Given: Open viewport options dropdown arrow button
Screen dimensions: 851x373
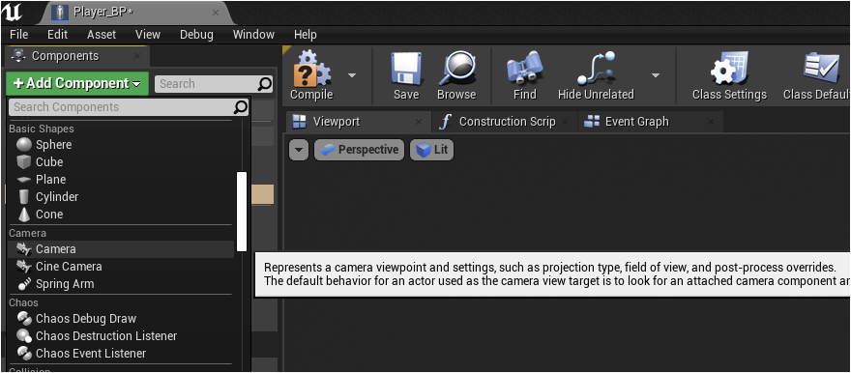Looking at the screenshot, I should 299,150.
